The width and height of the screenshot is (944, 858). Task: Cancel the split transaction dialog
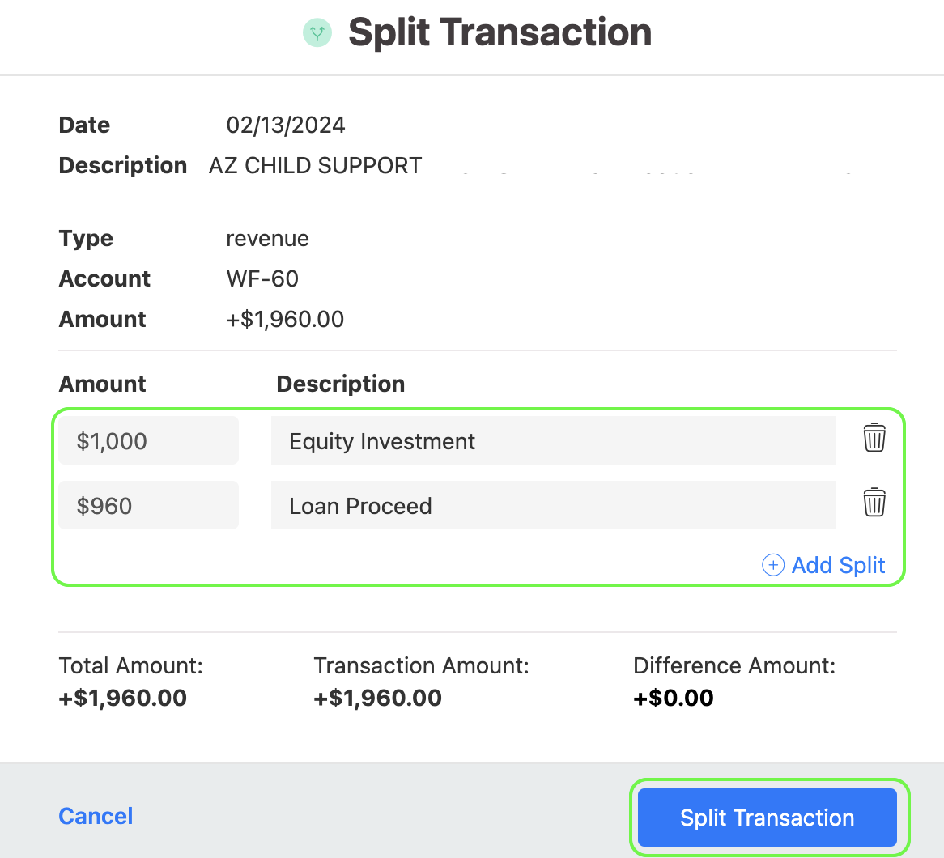(96, 816)
